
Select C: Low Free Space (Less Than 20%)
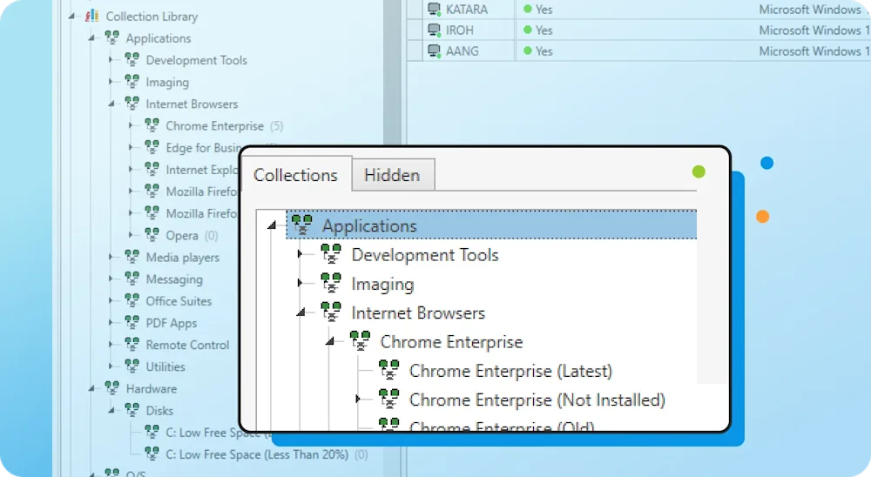pos(267,454)
